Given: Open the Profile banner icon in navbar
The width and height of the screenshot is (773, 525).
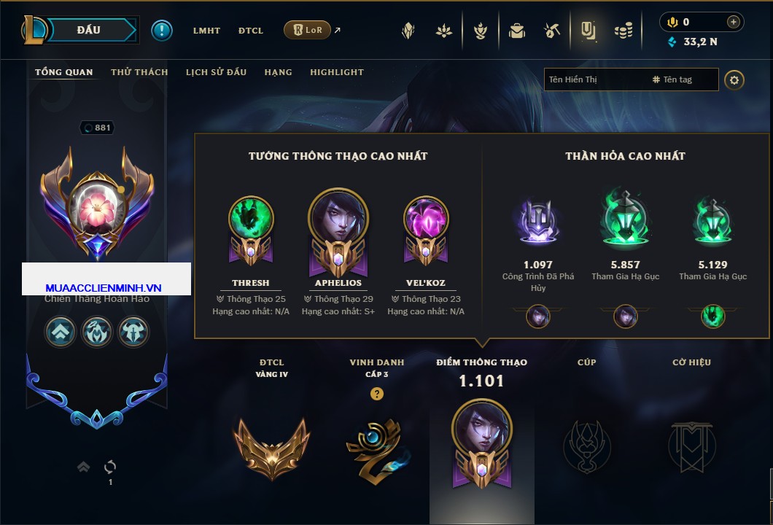Looking at the screenshot, I should point(588,31).
